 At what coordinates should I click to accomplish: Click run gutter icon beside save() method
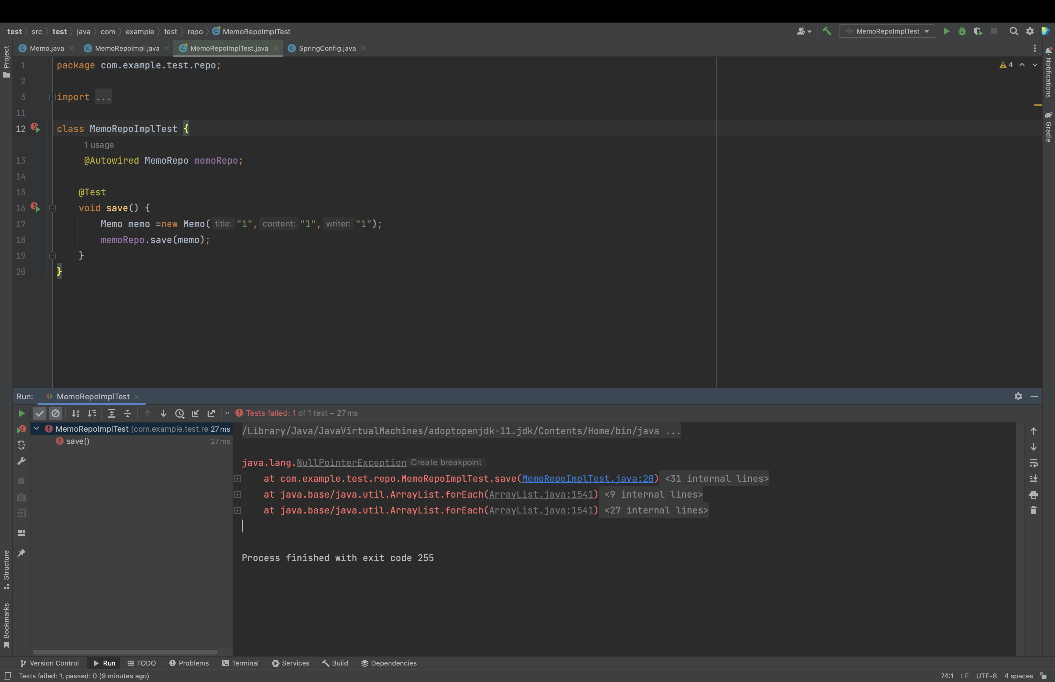click(x=36, y=207)
